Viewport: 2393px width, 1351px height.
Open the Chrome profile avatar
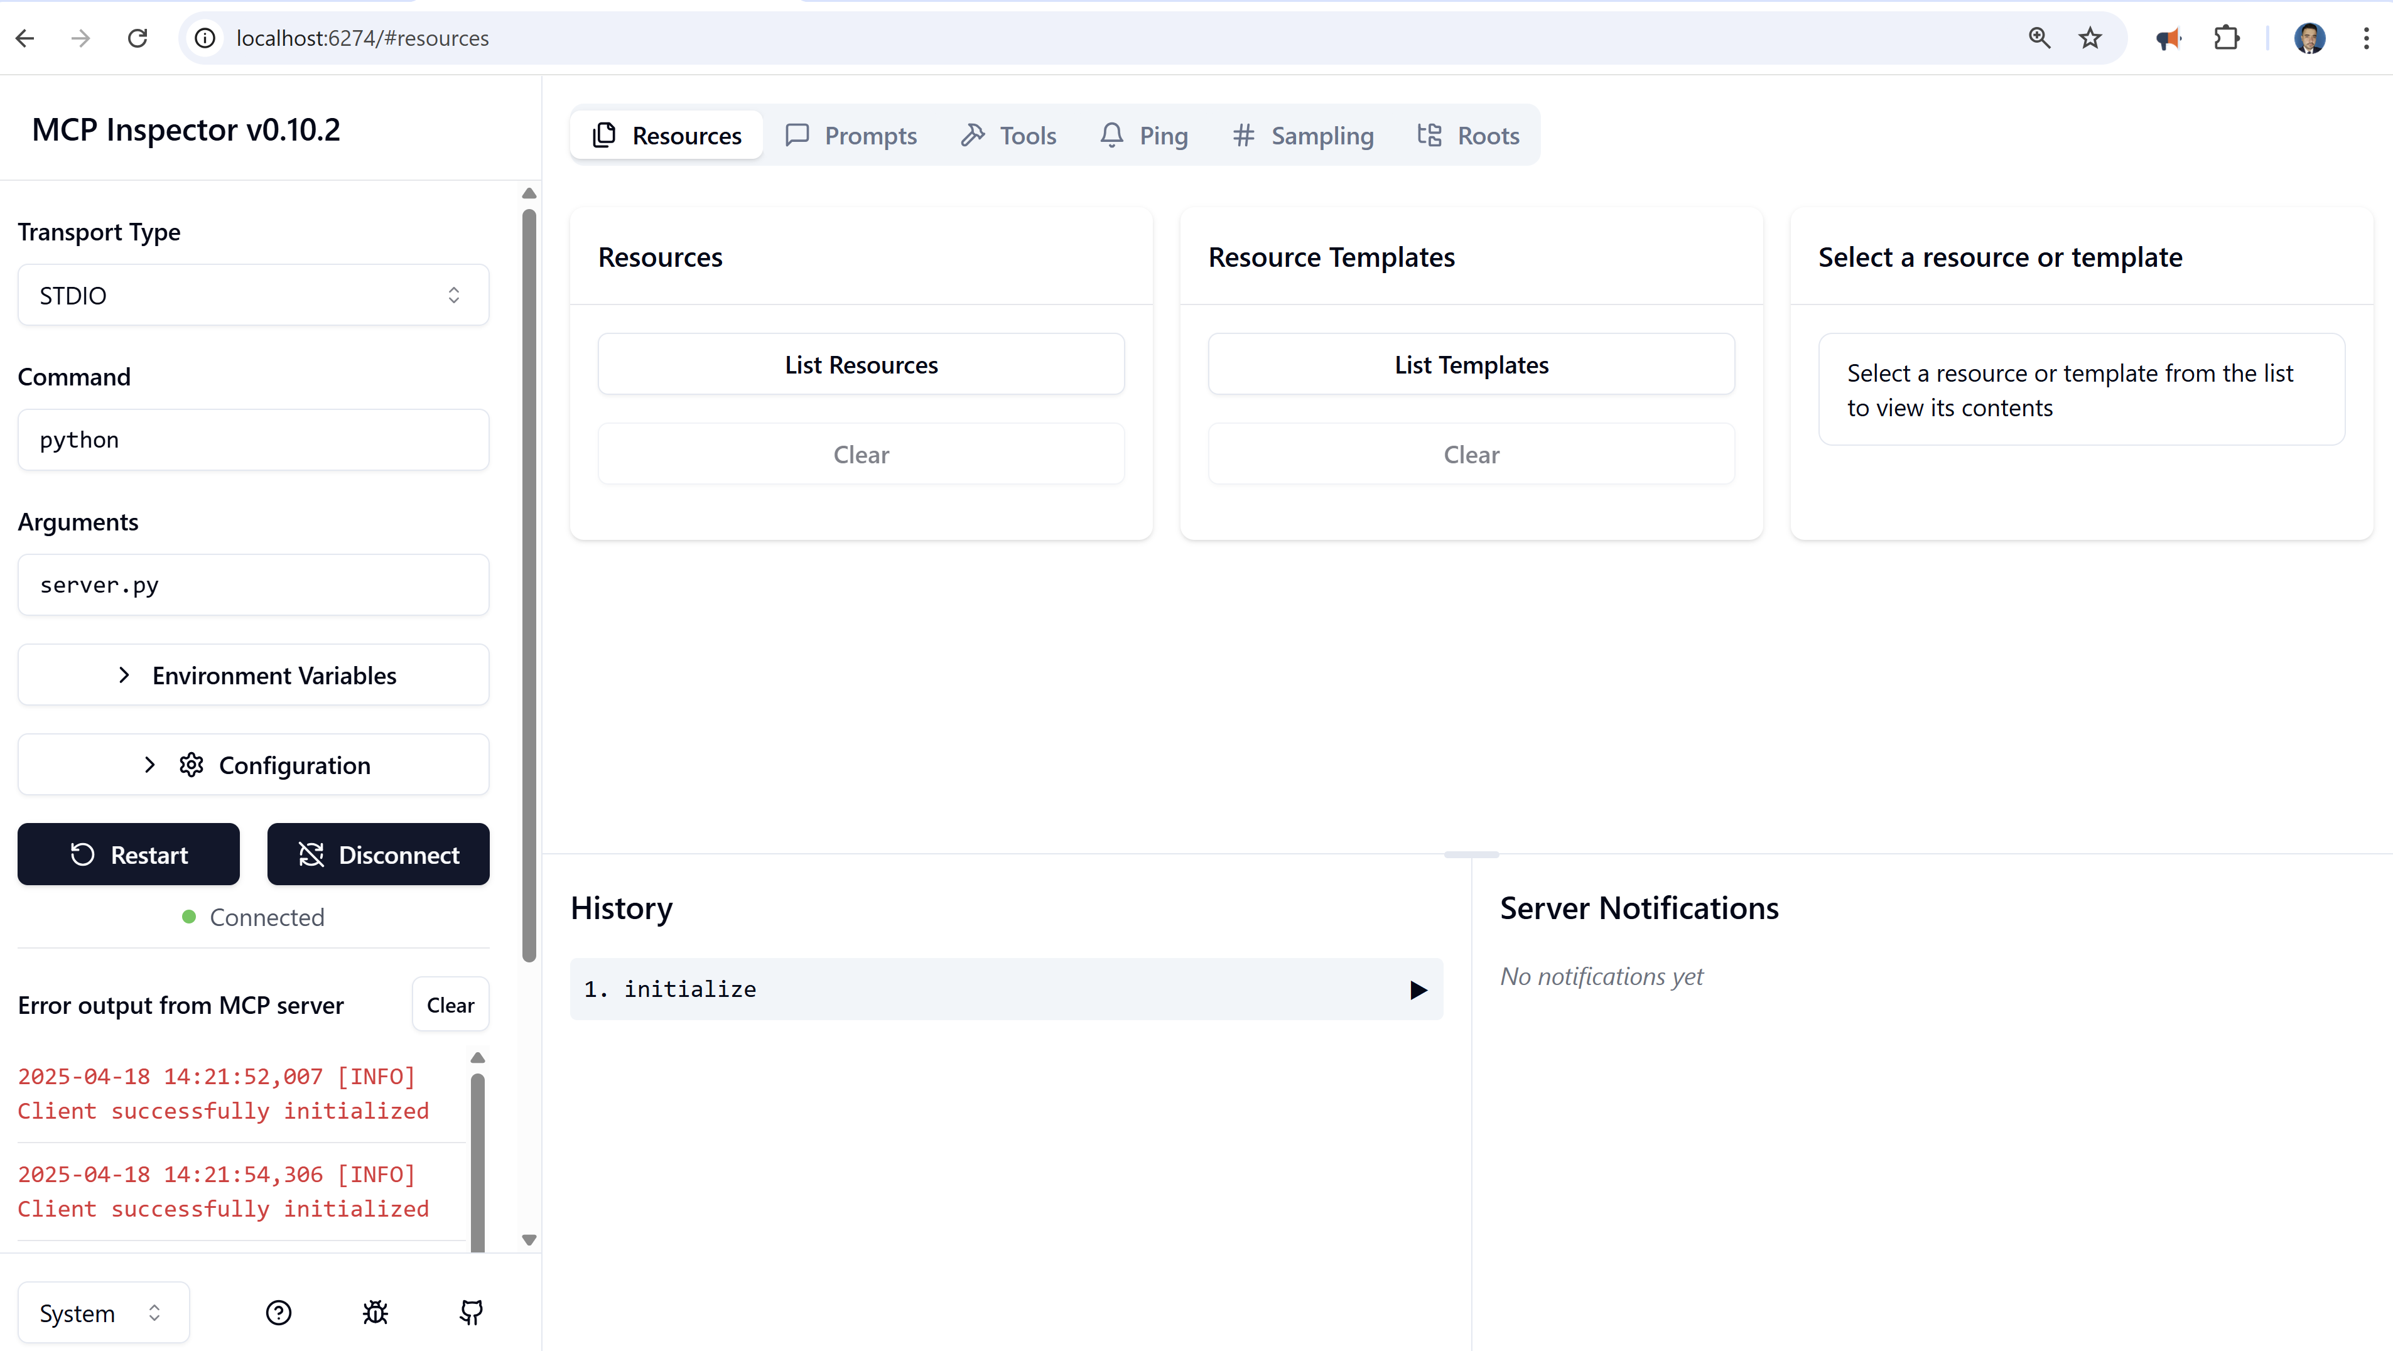[x=2309, y=38]
